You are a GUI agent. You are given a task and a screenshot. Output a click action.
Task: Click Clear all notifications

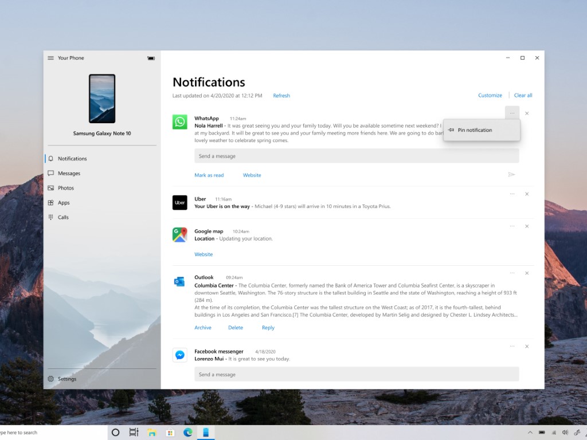pyautogui.click(x=523, y=96)
